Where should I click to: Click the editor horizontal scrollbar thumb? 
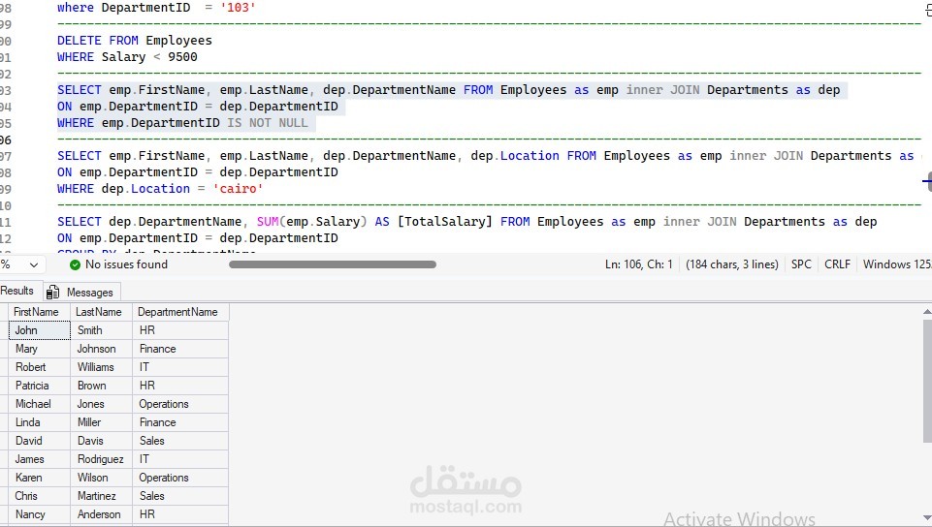(333, 264)
